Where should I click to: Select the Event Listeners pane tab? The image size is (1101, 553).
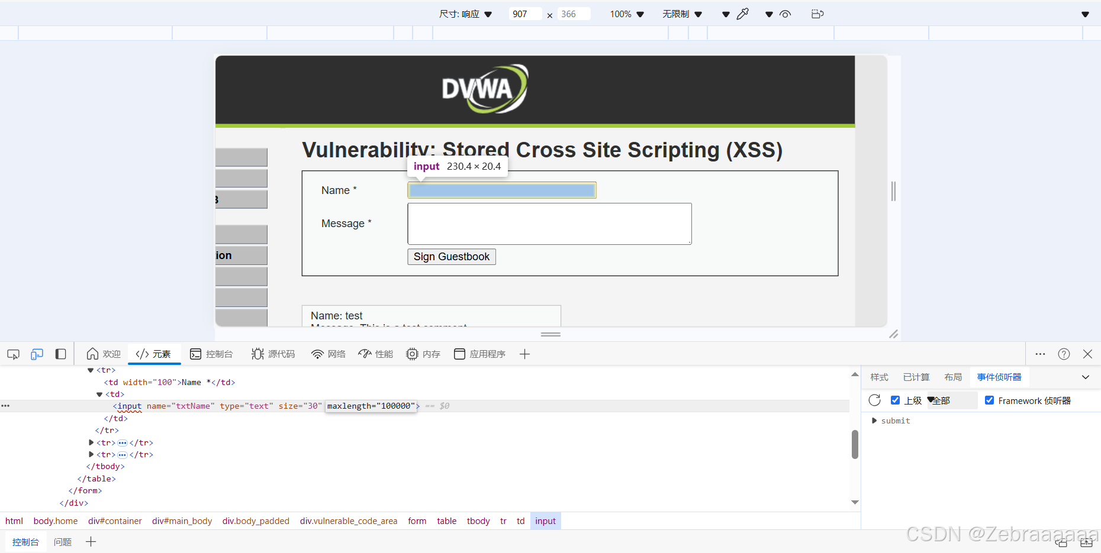tap(999, 377)
